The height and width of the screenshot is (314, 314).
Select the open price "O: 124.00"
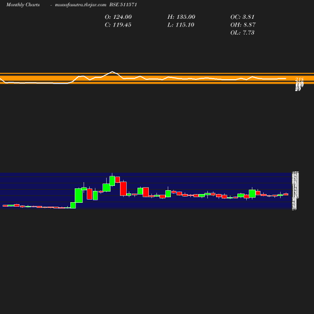point(118,17)
